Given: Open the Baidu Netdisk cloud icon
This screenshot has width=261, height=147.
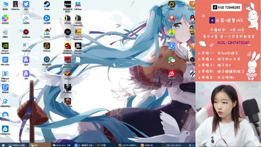Looking at the screenshot, I should 26,18.
